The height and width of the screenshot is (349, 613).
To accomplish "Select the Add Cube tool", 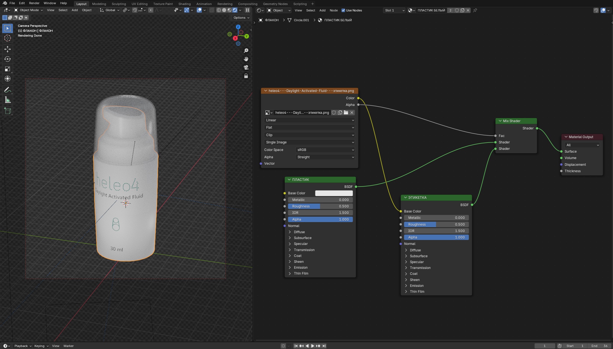I will click(x=8, y=111).
